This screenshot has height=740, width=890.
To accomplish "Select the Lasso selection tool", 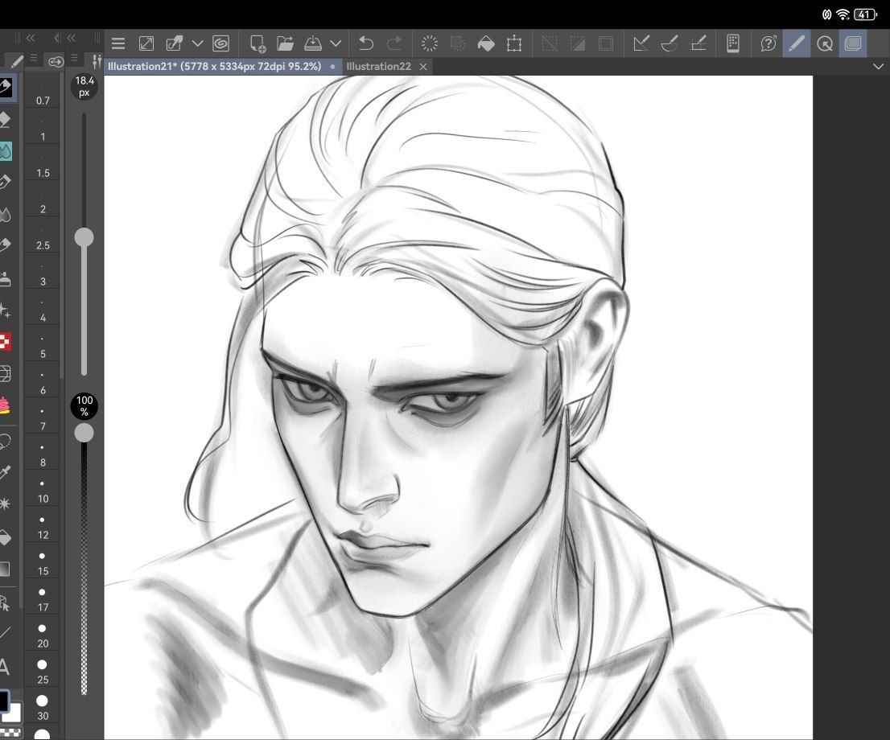I will pos(5,441).
